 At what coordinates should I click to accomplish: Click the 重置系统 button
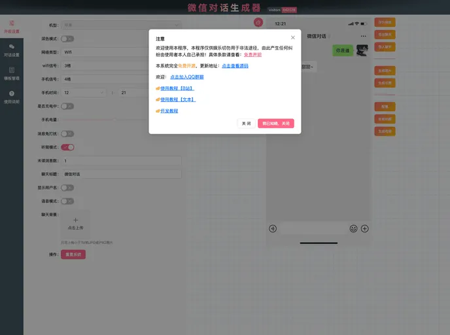coord(73,255)
